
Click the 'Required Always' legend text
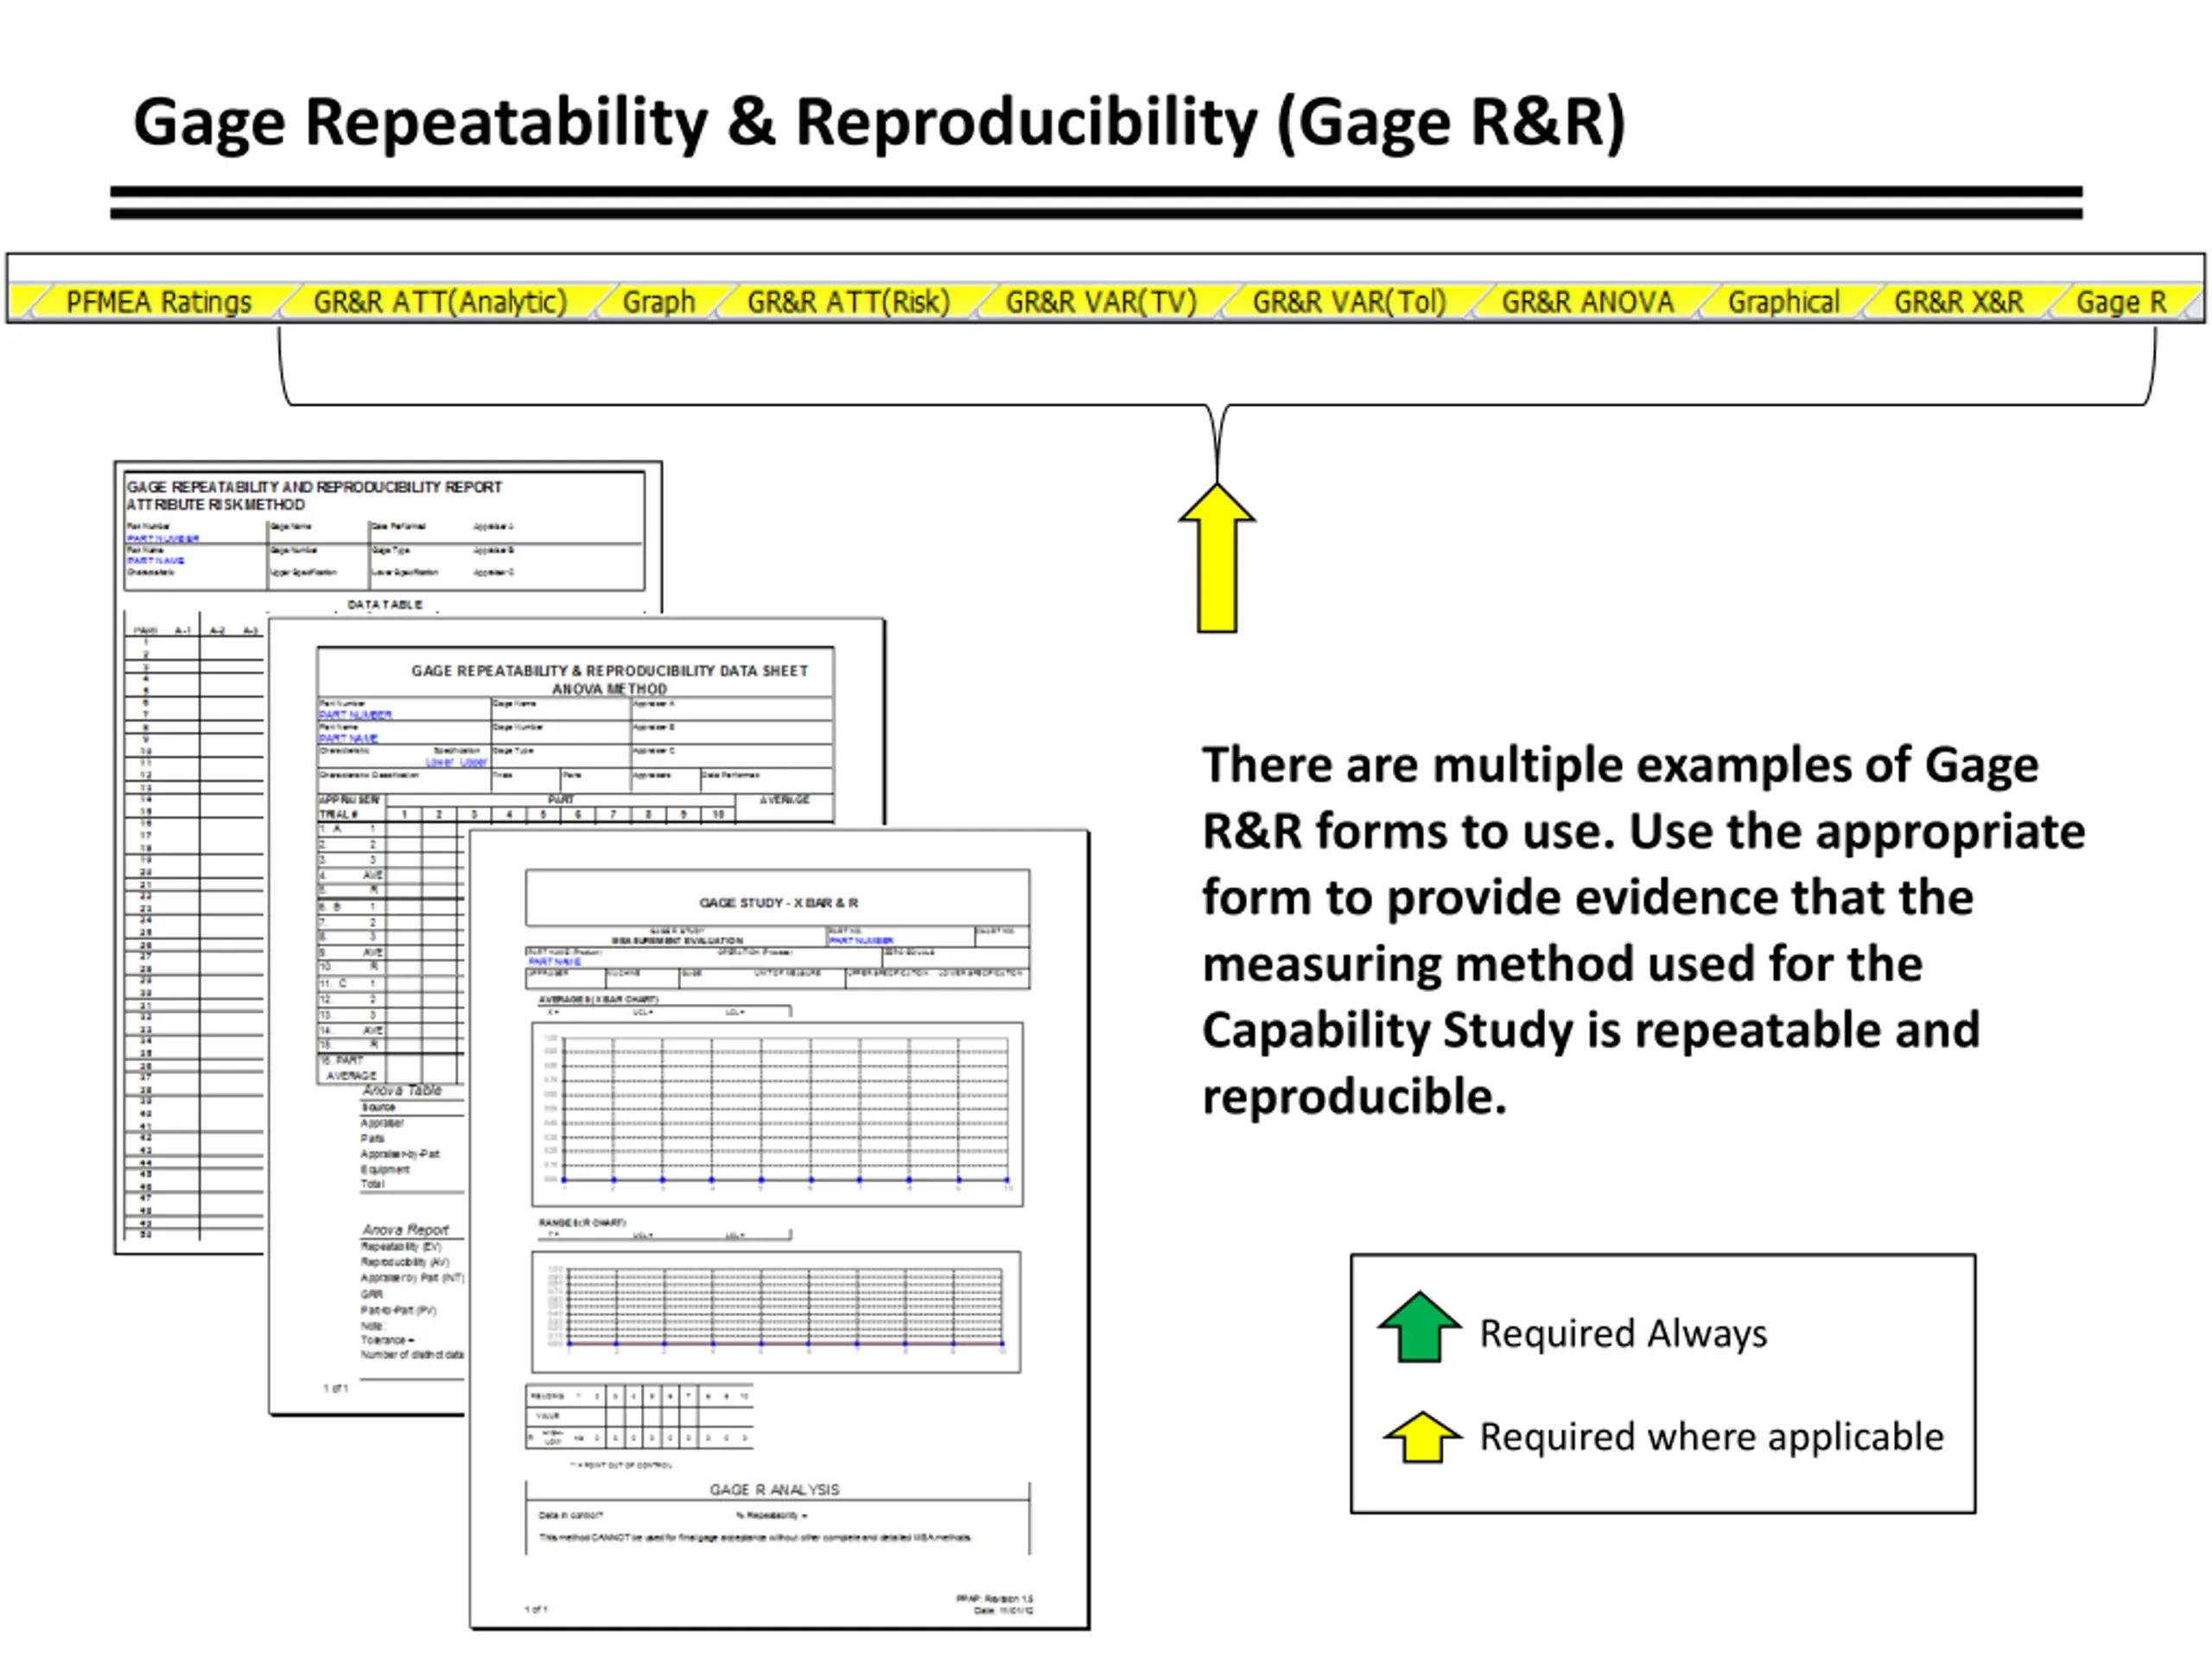pos(1623,1334)
